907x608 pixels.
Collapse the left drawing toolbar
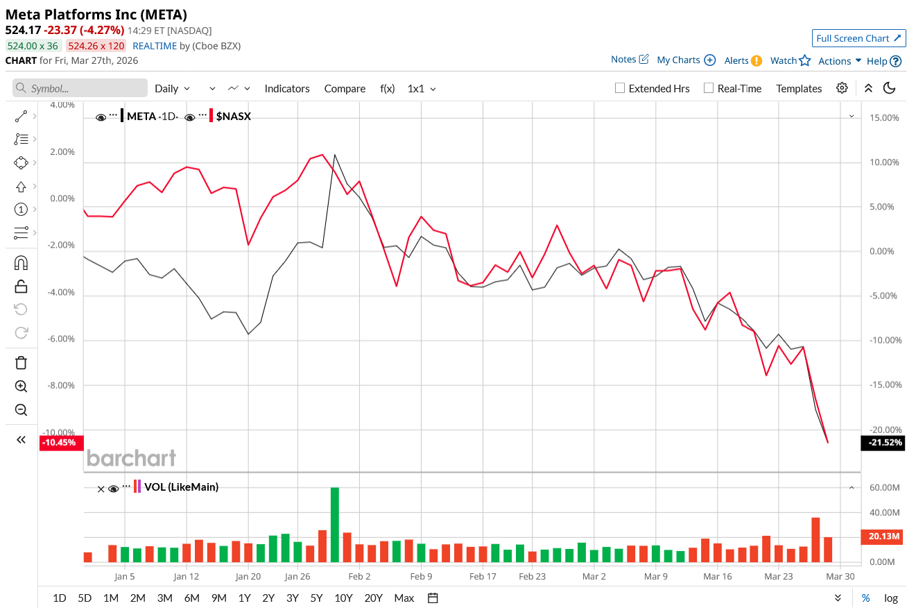(x=21, y=439)
